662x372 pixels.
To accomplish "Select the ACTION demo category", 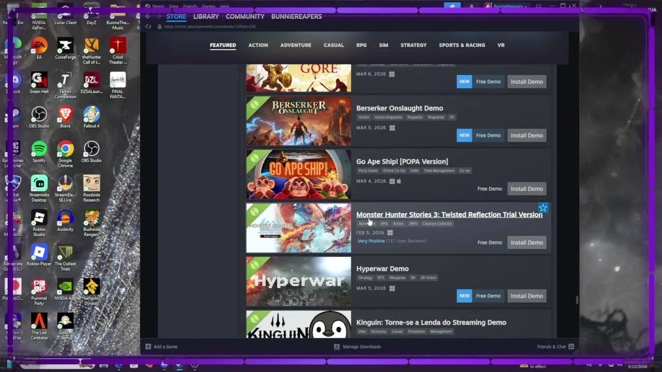I will [258, 45].
